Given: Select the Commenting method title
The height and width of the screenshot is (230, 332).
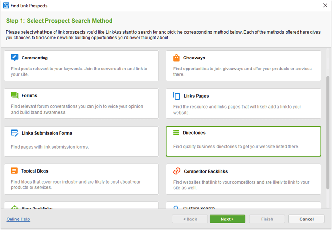Looking at the screenshot, I should [x=35, y=57].
